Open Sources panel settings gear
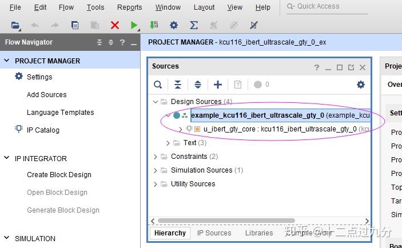Screen dimensions: 402x248 [360, 85]
